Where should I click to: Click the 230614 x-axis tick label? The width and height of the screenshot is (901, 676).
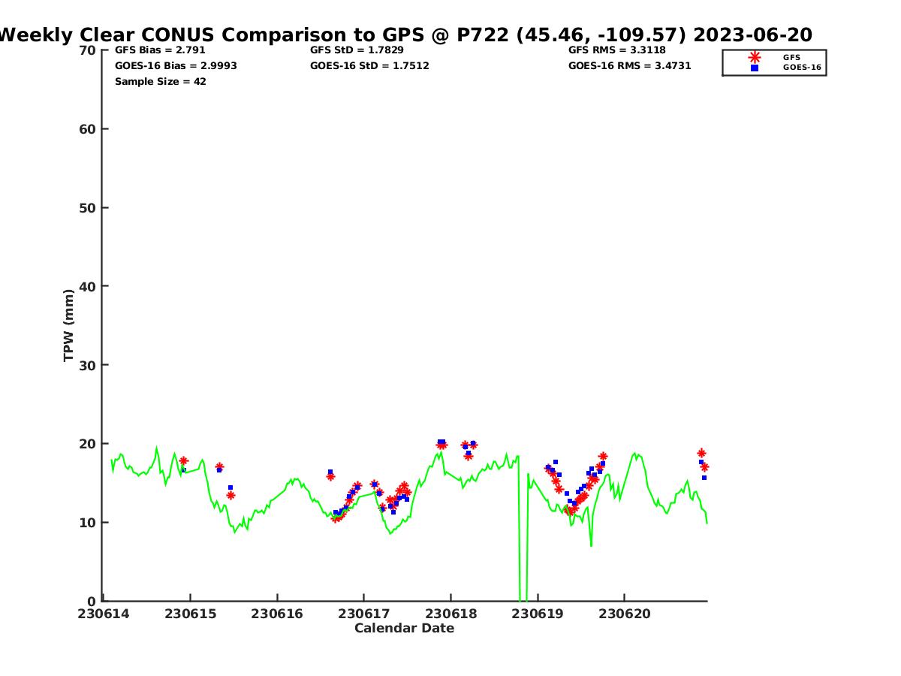104,614
